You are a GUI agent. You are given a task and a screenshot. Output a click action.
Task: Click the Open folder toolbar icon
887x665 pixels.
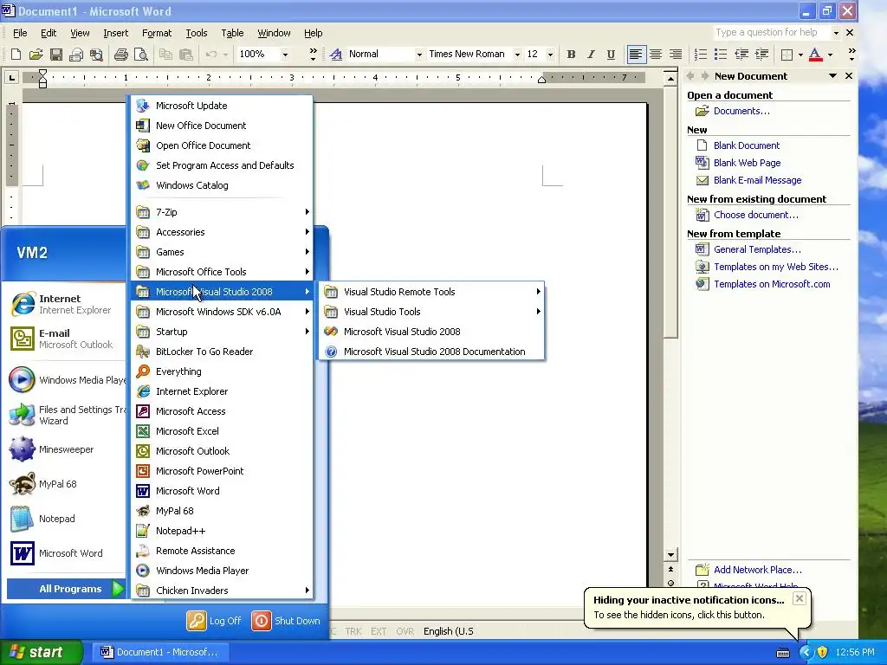[36, 55]
